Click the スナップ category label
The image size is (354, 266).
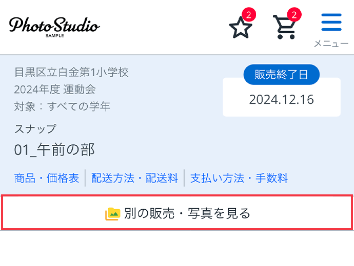[35, 129]
